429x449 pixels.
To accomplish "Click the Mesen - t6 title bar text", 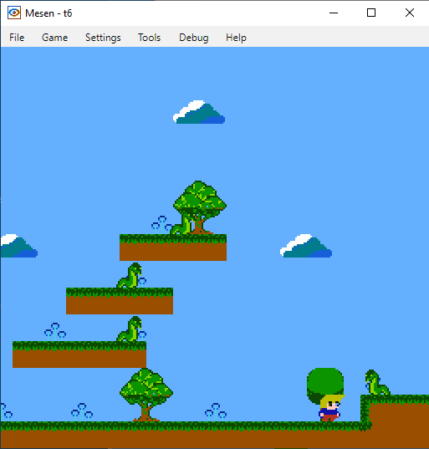I will click(49, 13).
